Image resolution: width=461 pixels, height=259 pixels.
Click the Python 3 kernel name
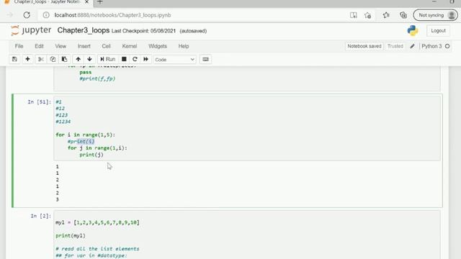tap(431, 46)
